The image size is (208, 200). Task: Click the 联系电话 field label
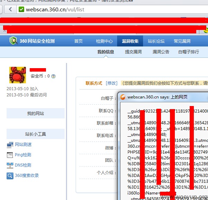click(106, 136)
